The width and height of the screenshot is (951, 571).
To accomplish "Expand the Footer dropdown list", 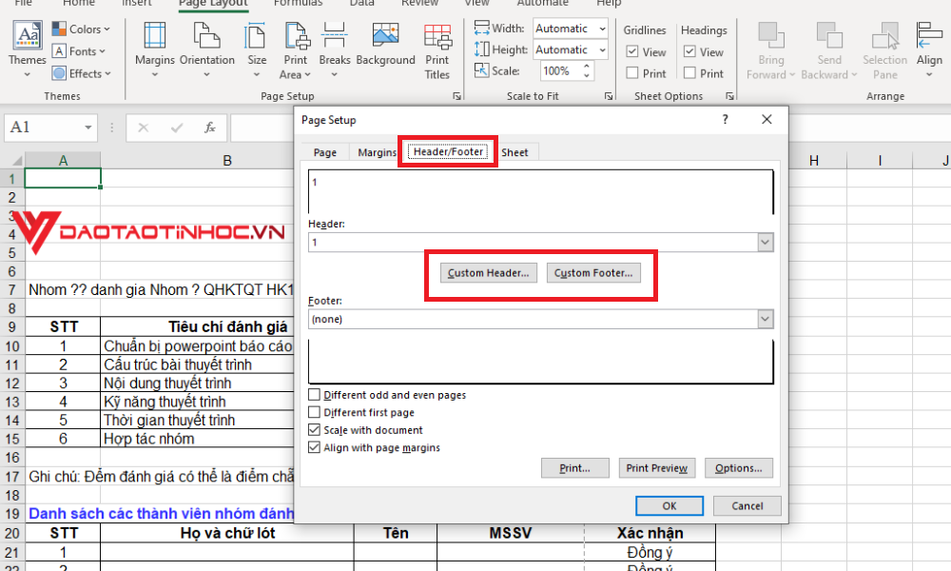I will pos(766,319).
